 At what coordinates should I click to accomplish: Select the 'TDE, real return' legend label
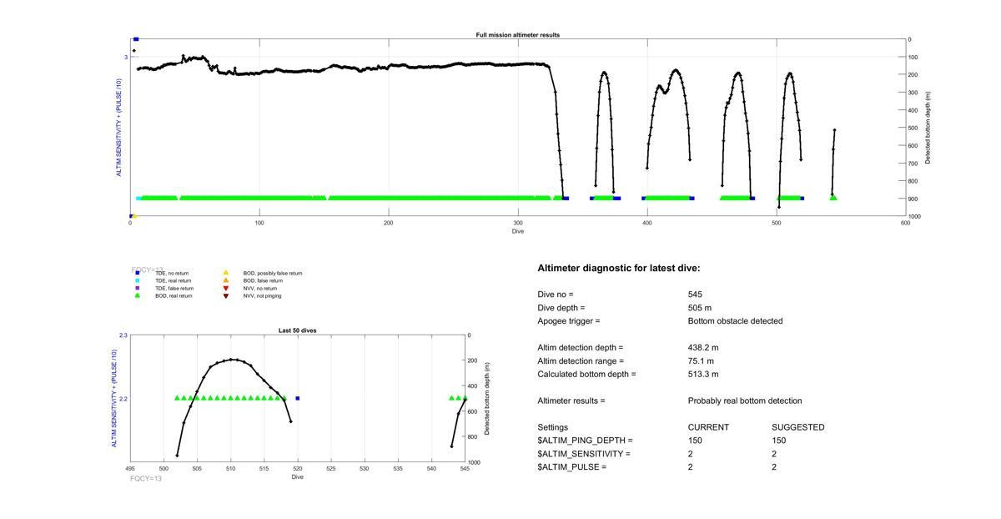174,281
